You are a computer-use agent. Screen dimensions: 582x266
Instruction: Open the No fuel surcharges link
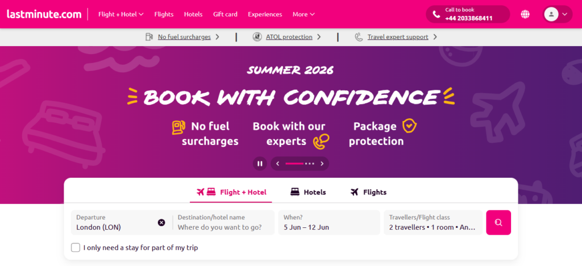click(184, 37)
